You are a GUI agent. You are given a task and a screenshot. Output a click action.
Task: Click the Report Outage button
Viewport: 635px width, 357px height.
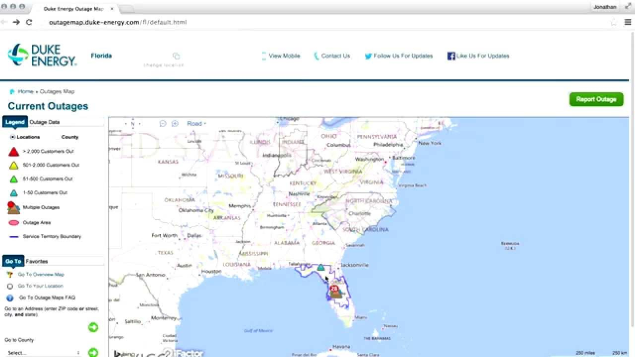tap(596, 99)
